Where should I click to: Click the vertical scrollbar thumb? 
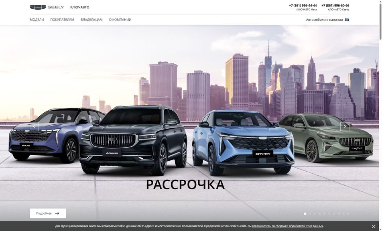click(x=380, y=21)
